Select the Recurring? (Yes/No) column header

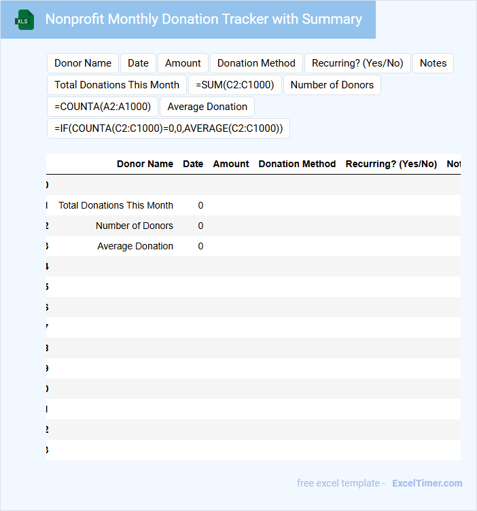(x=391, y=164)
